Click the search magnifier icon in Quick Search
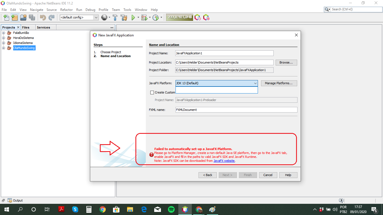383x215 pixels. [x=327, y=9]
